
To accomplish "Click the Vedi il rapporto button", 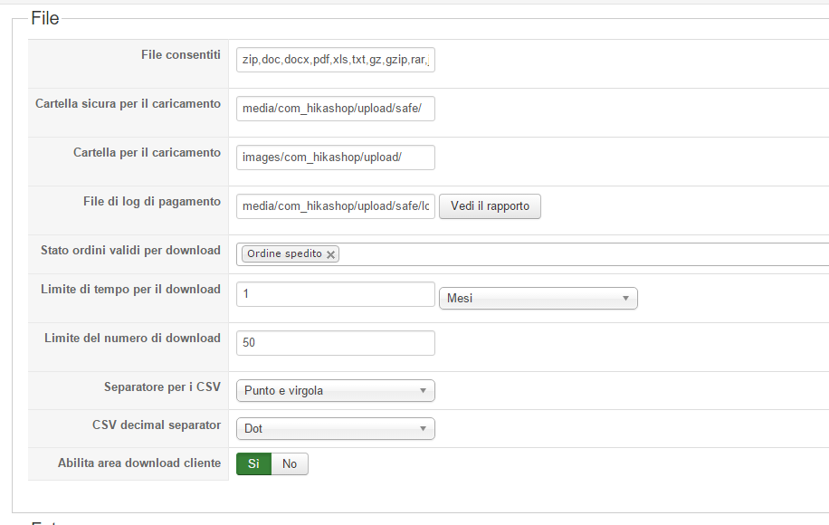I will pos(490,206).
